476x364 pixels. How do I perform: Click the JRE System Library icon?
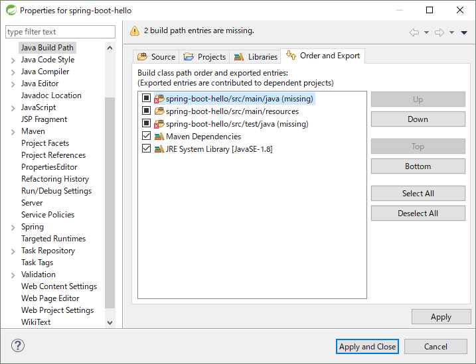[x=159, y=149]
